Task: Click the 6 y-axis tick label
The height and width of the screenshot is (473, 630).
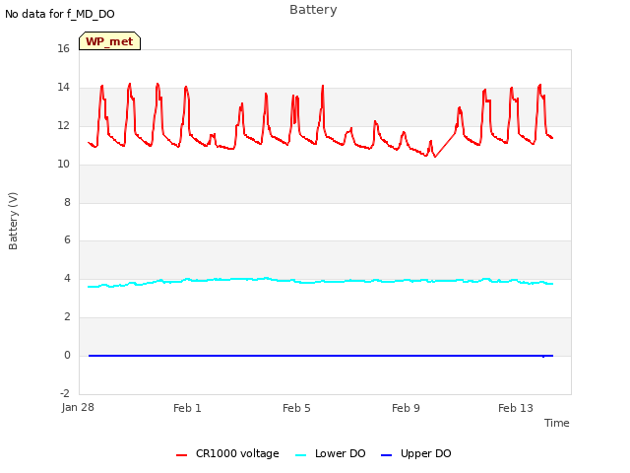Action: tap(67, 240)
